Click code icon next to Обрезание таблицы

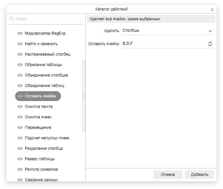(x=20, y=65)
